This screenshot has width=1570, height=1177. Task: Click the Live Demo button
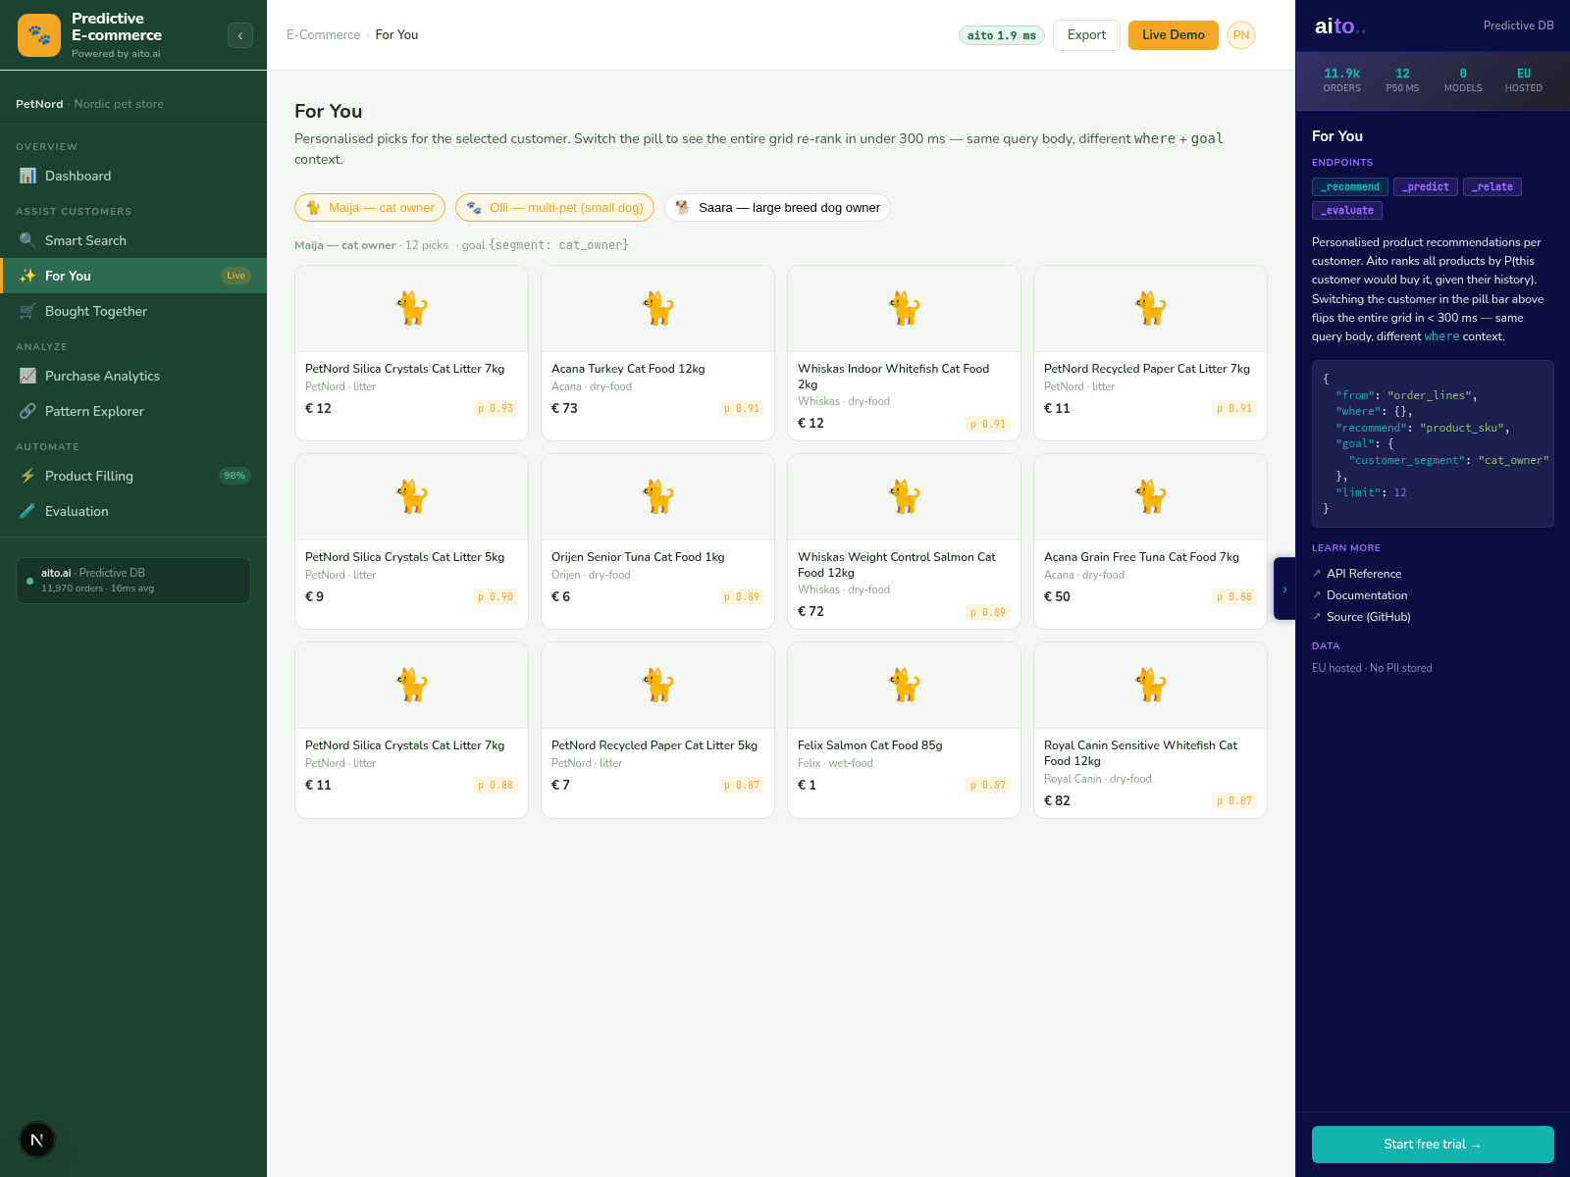coord(1174,35)
